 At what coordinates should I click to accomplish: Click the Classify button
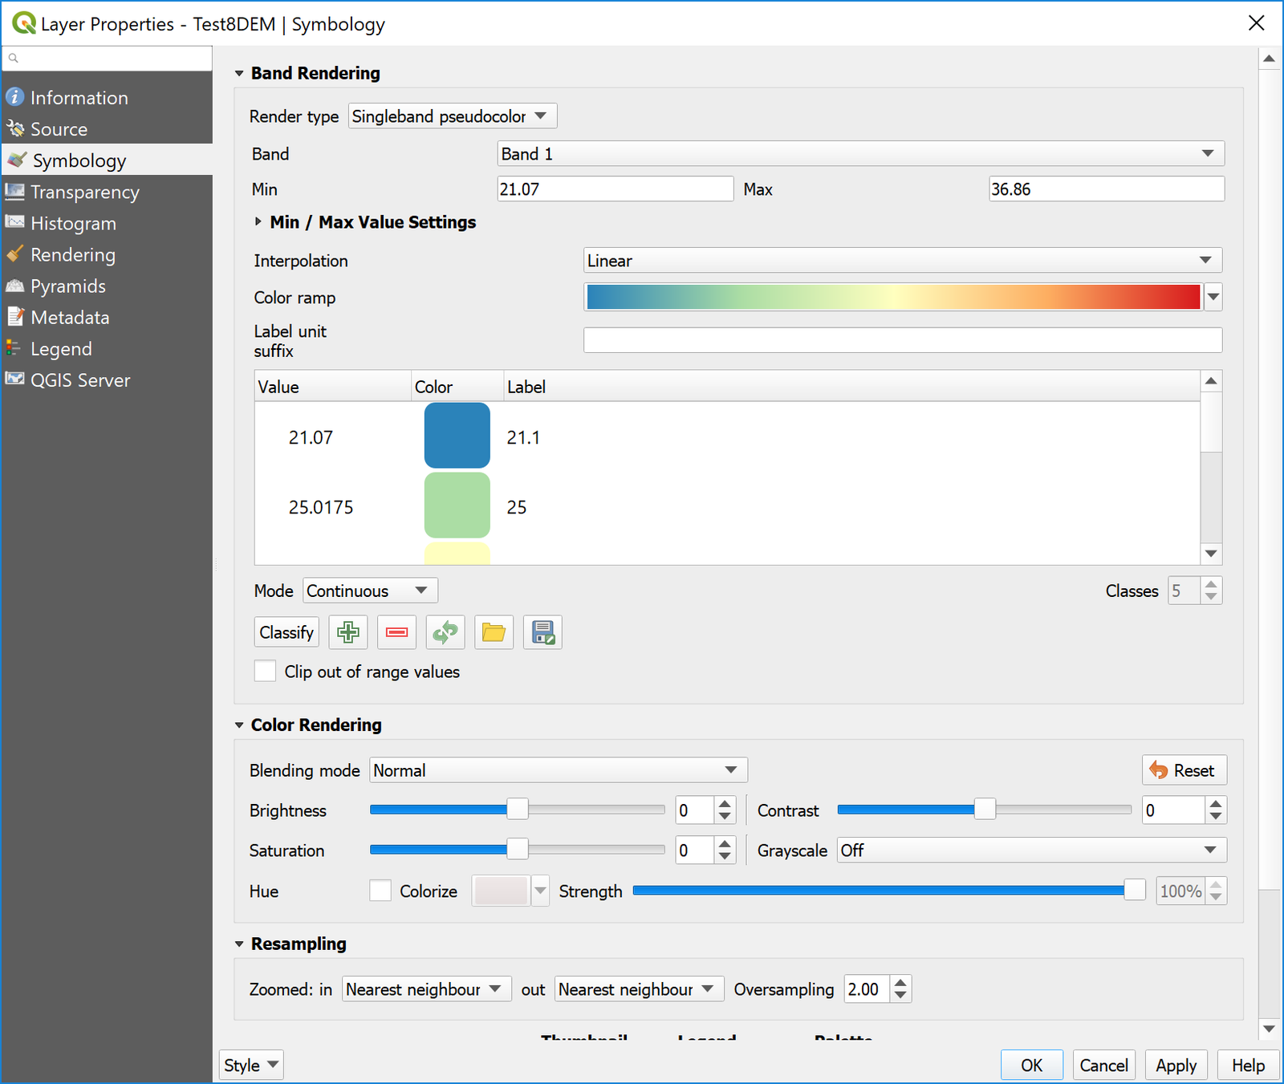[286, 632]
